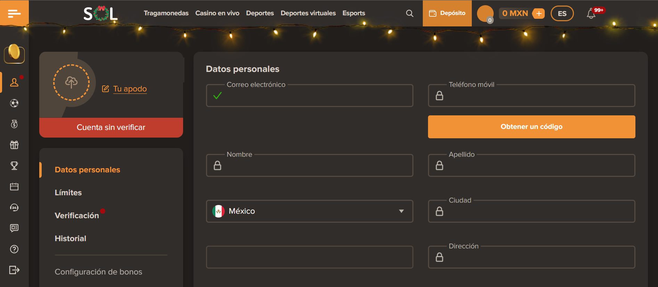
Task: Open the sports soccer ball sidebar icon
Action: (14, 103)
